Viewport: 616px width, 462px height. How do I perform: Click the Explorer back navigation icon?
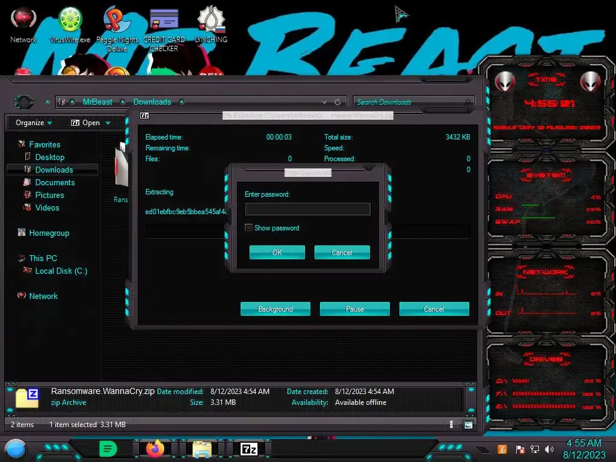24,102
